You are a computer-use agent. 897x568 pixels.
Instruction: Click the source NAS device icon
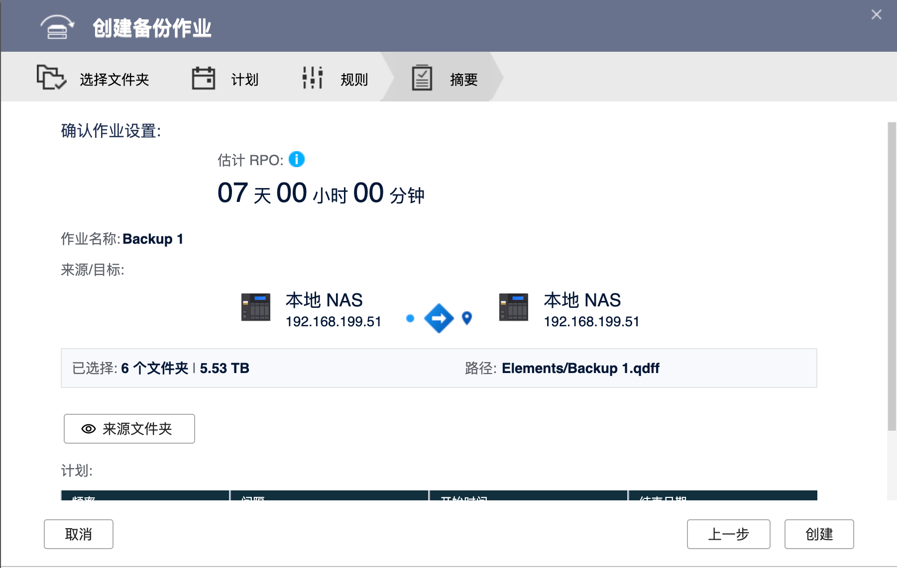click(x=256, y=307)
